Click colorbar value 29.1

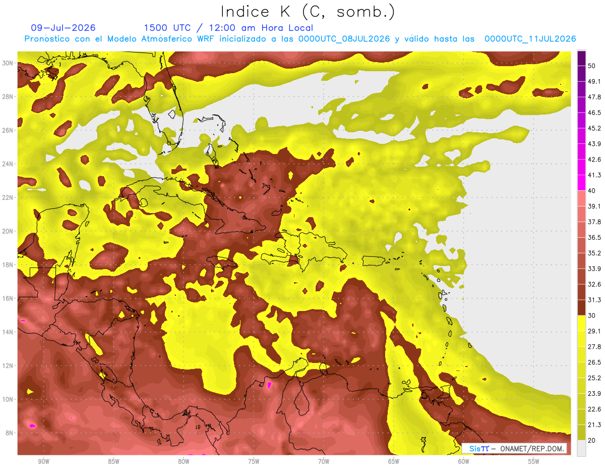pyautogui.click(x=593, y=331)
